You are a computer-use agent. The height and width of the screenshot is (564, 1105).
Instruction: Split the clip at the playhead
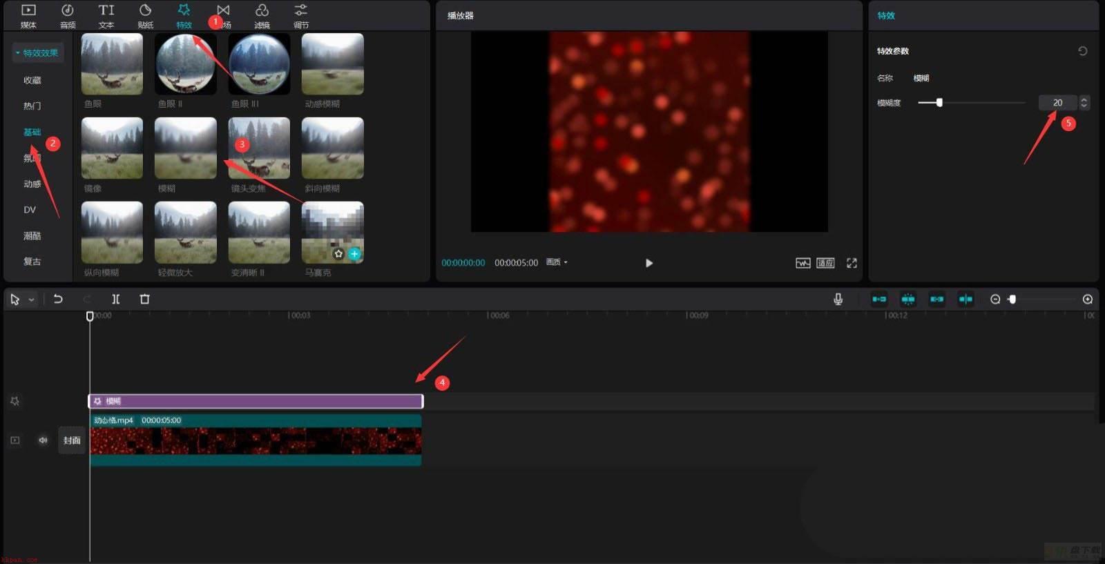tap(115, 299)
